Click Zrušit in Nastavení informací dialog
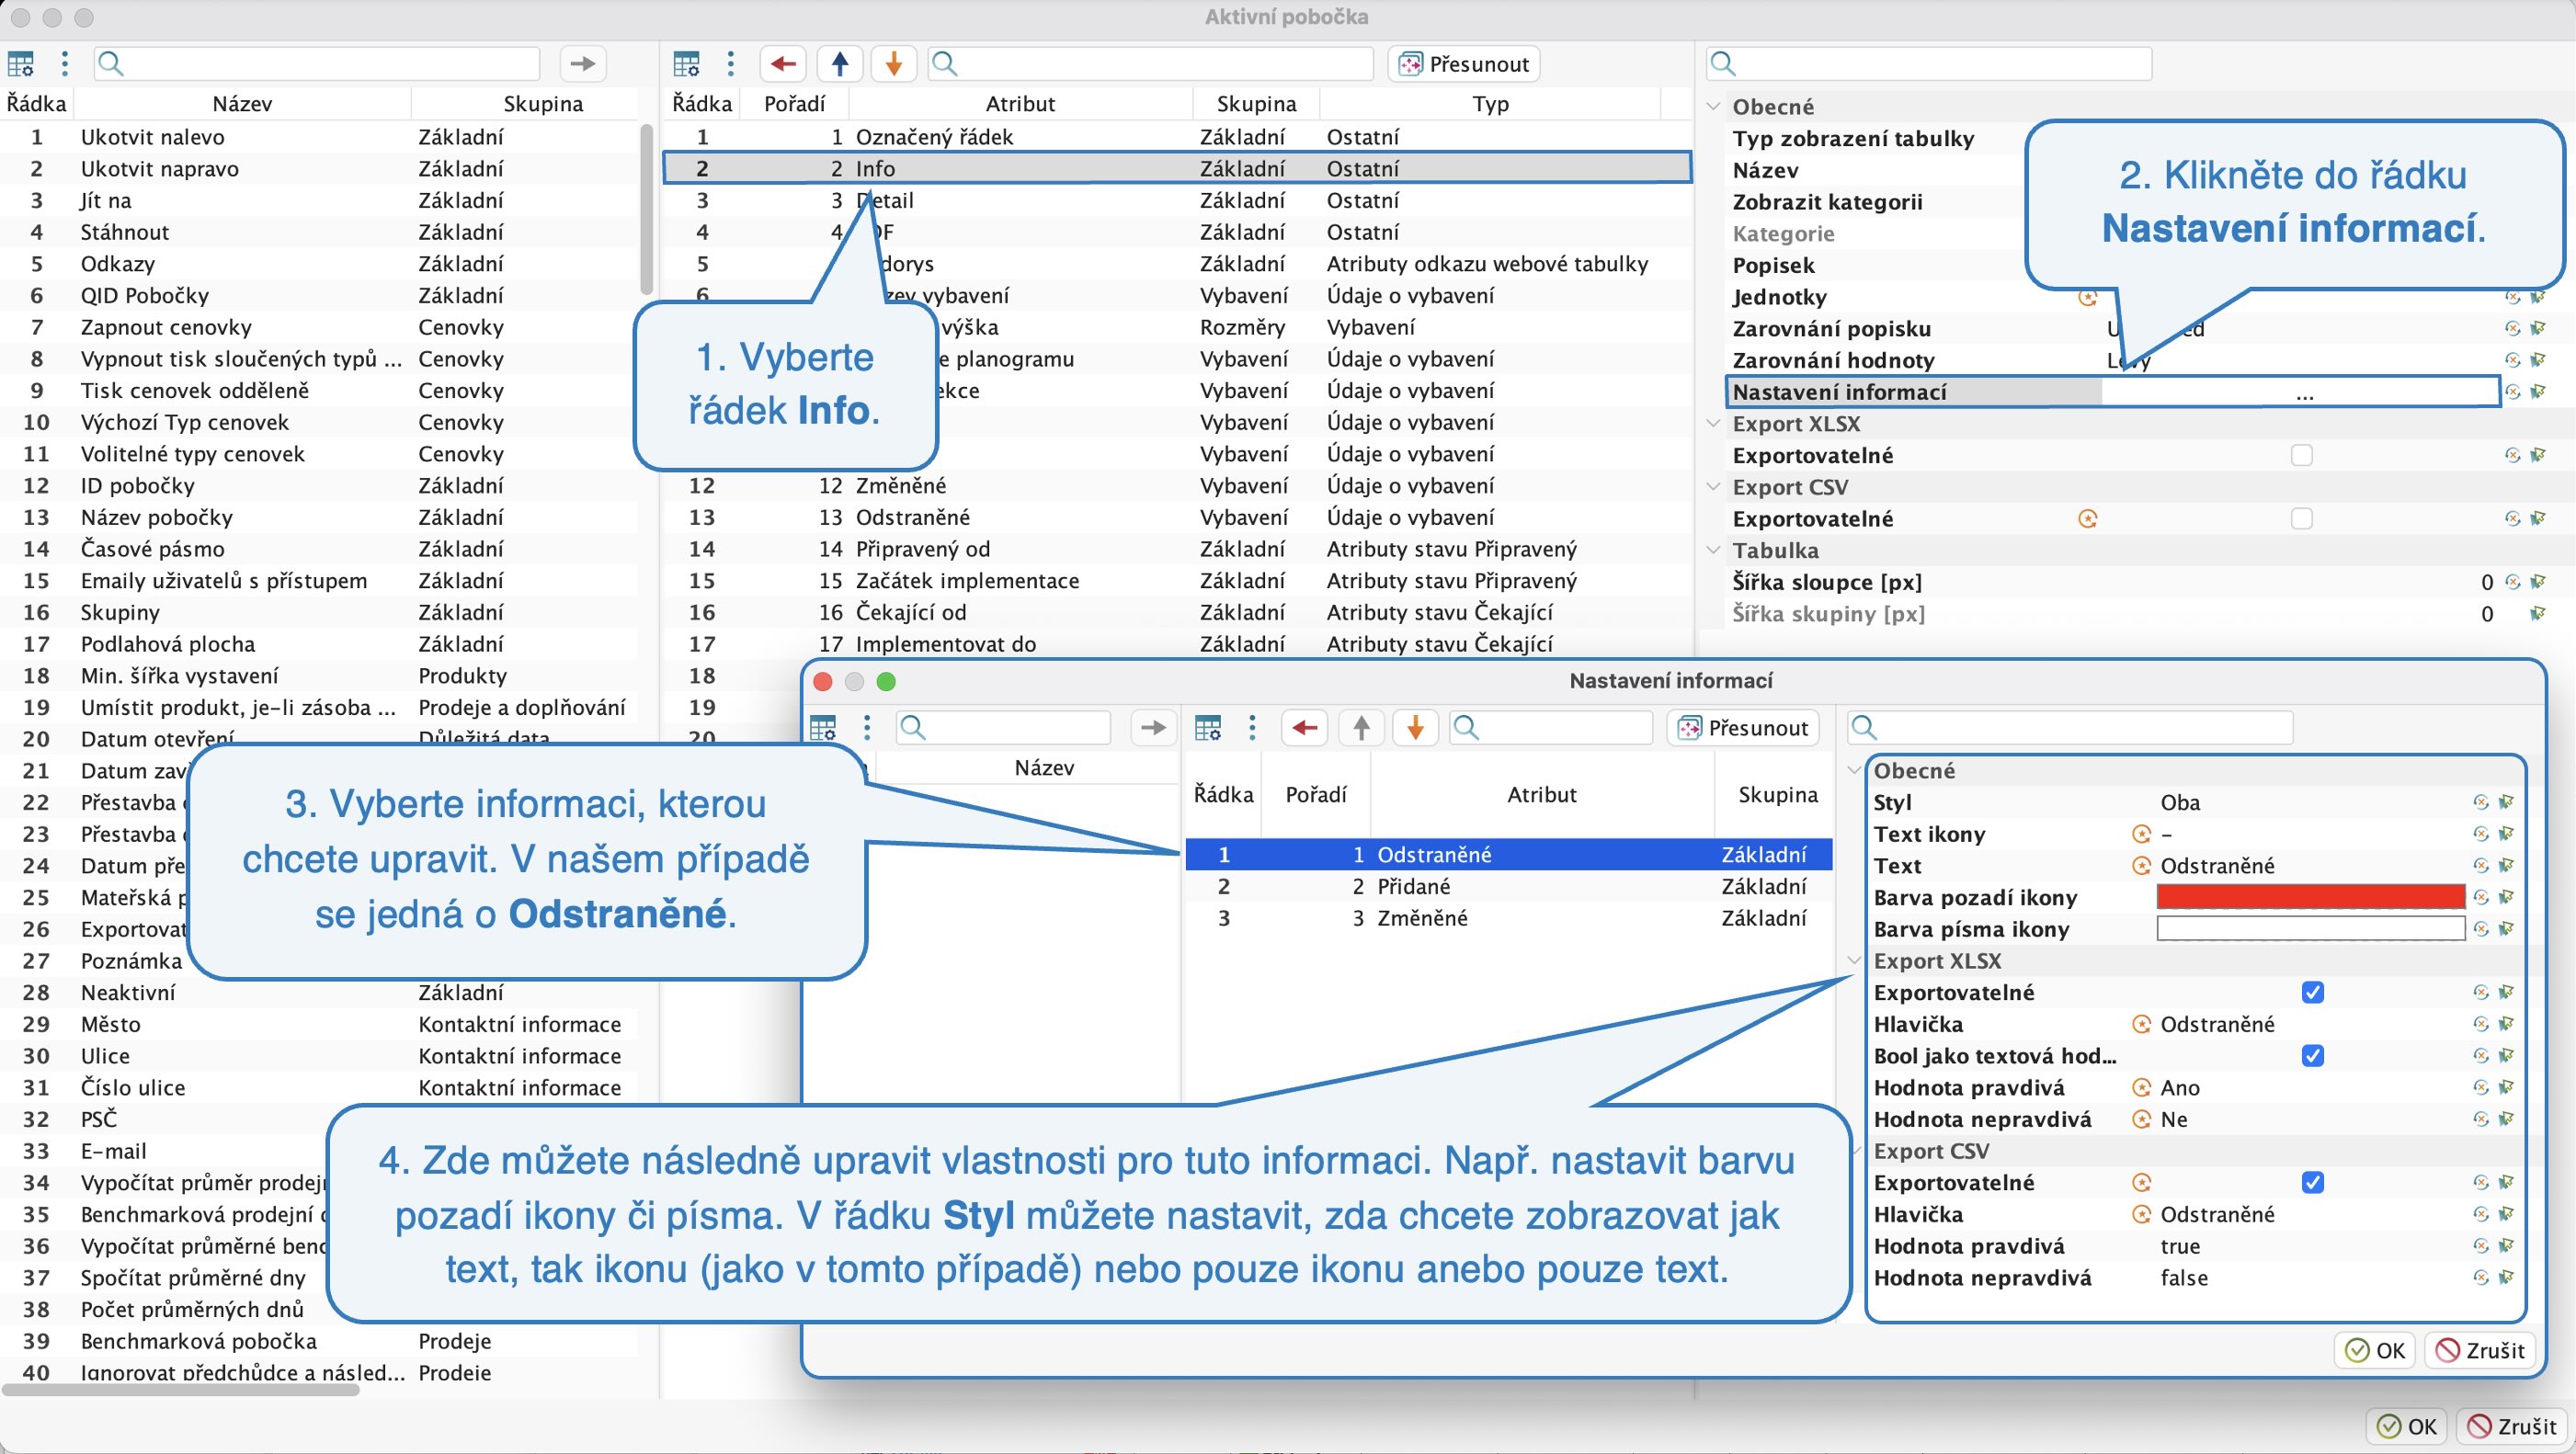Image resolution: width=2576 pixels, height=1454 pixels. pos(2480,1350)
